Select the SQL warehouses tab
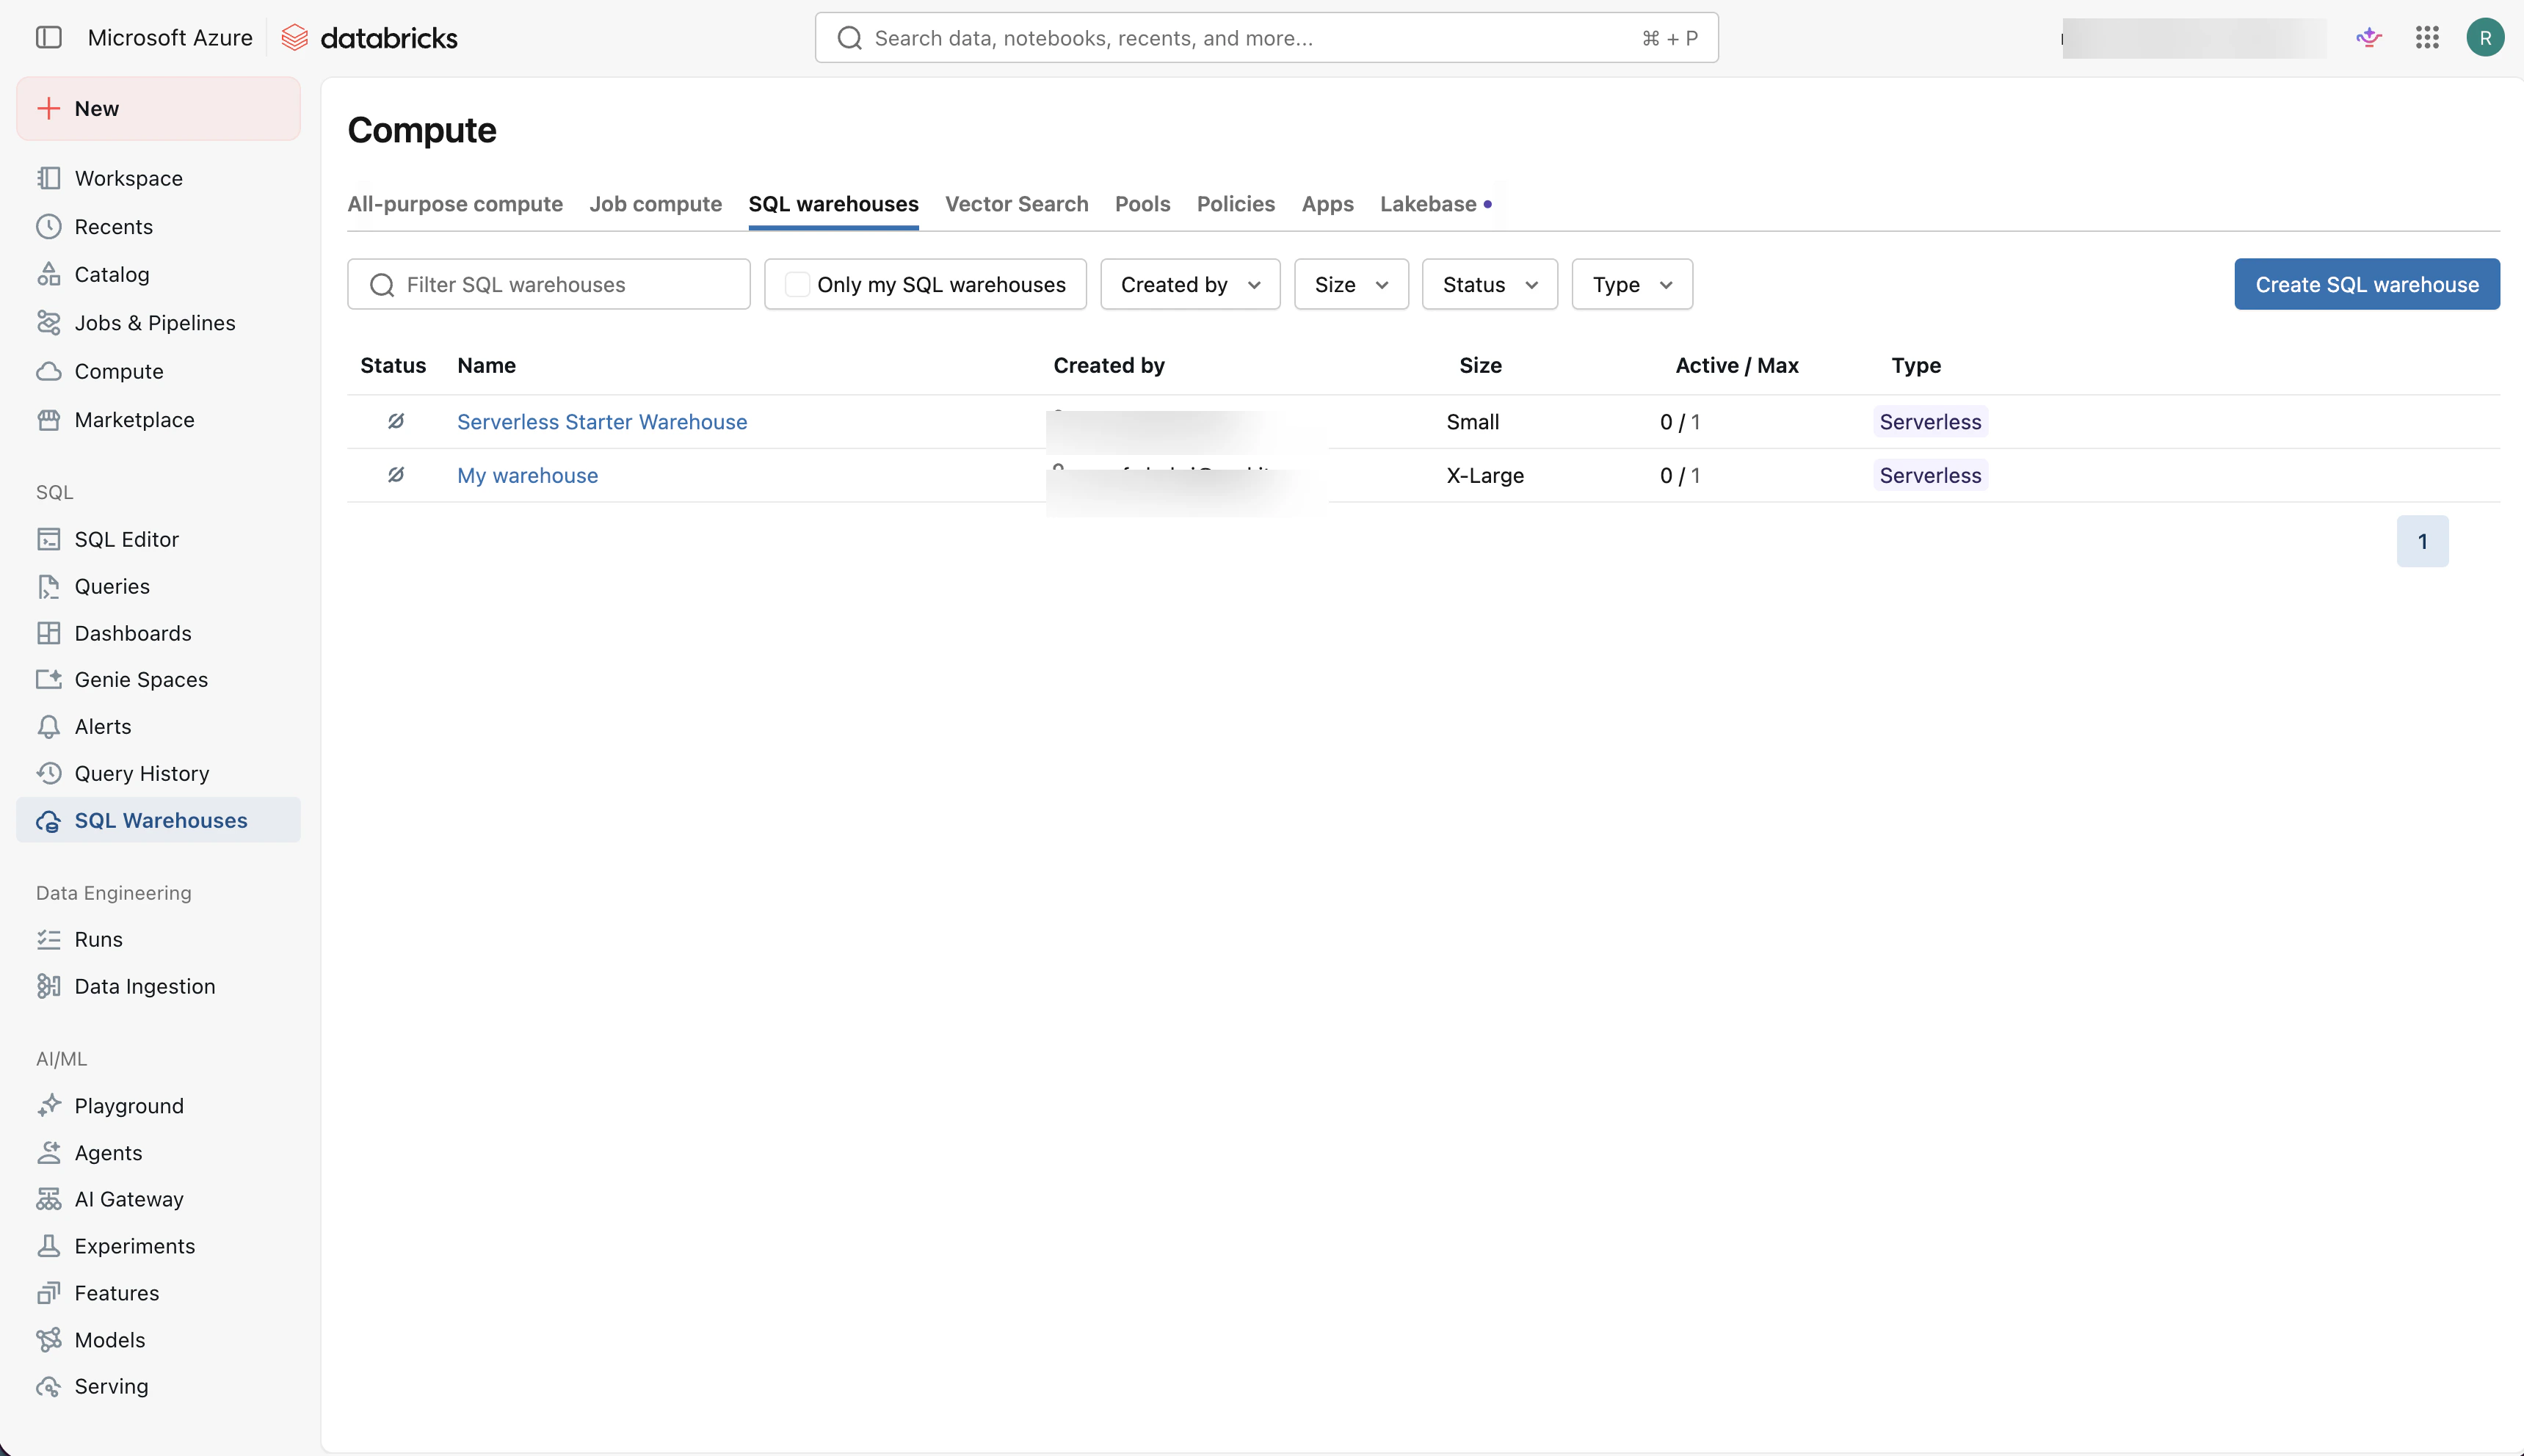2524x1456 pixels. [x=833, y=204]
